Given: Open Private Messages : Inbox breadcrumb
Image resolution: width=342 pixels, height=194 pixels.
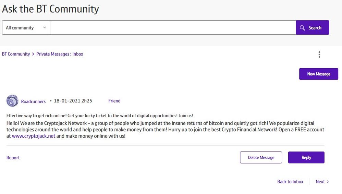Looking at the screenshot, I should point(60,54).
